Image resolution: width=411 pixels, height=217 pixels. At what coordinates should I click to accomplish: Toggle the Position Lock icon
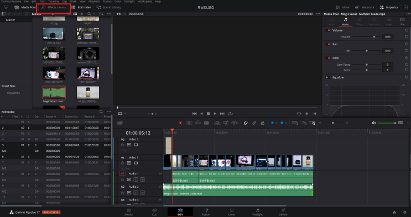tap(262, 123)
